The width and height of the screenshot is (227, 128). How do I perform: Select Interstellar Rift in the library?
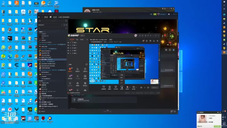point(45,53)
